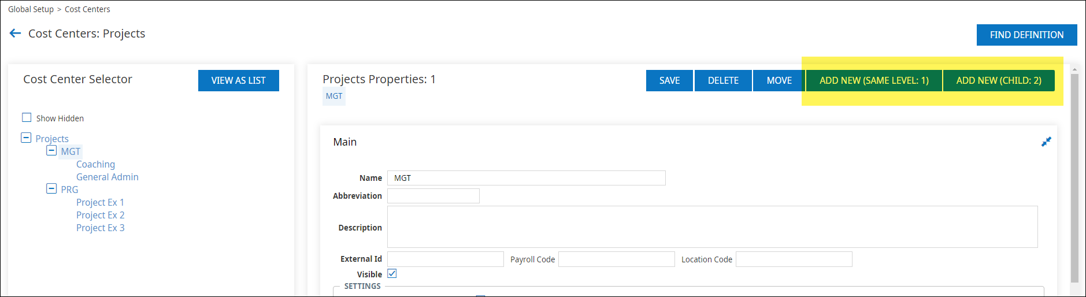Click the pin icon in Main panel
Image resolution: width=1086 pixels, height=297 pixels.
[1046, 142]
